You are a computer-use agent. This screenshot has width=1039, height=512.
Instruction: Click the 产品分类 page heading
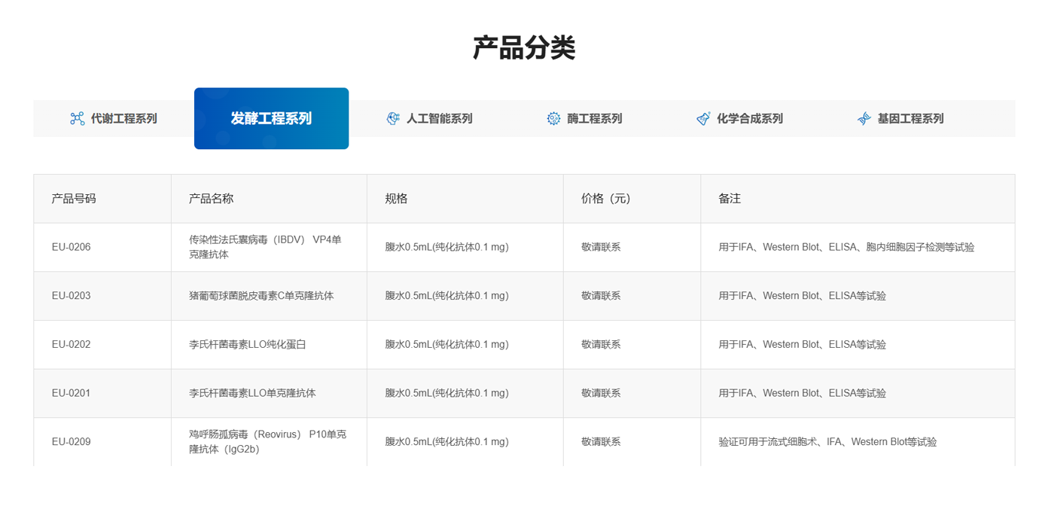[524, 47]
